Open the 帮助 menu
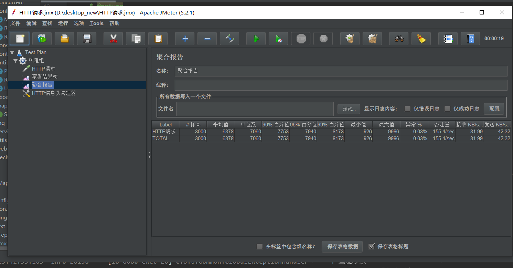513x268 pixels. point(114,23)
